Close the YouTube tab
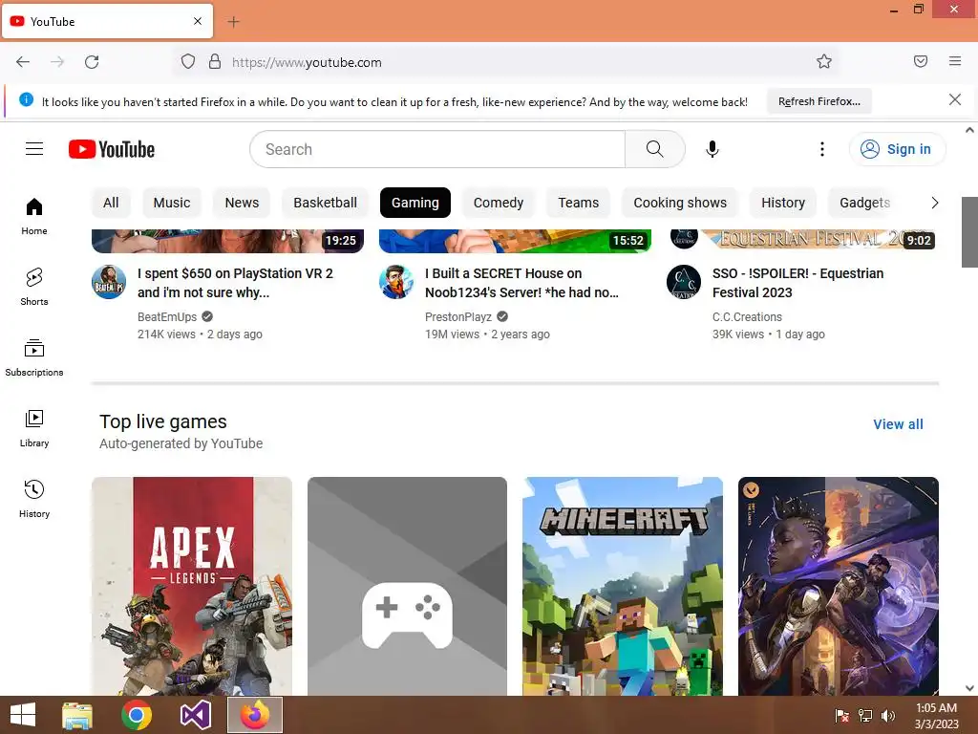 coord(198,21)
